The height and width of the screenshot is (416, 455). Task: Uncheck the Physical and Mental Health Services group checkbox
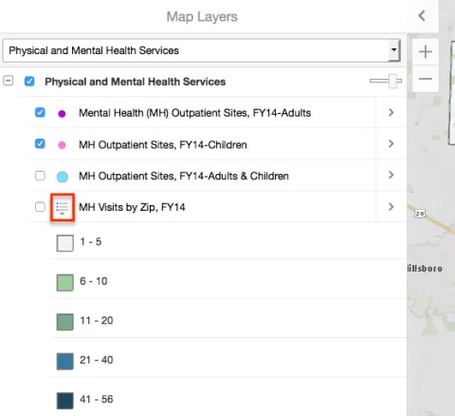point(29,82)
